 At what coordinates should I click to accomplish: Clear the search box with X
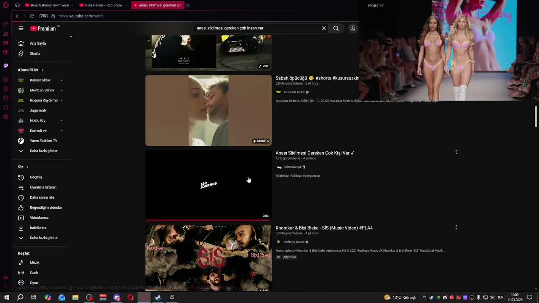pos(324,28)
